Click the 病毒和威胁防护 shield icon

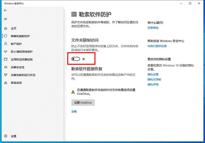[5, 36]
